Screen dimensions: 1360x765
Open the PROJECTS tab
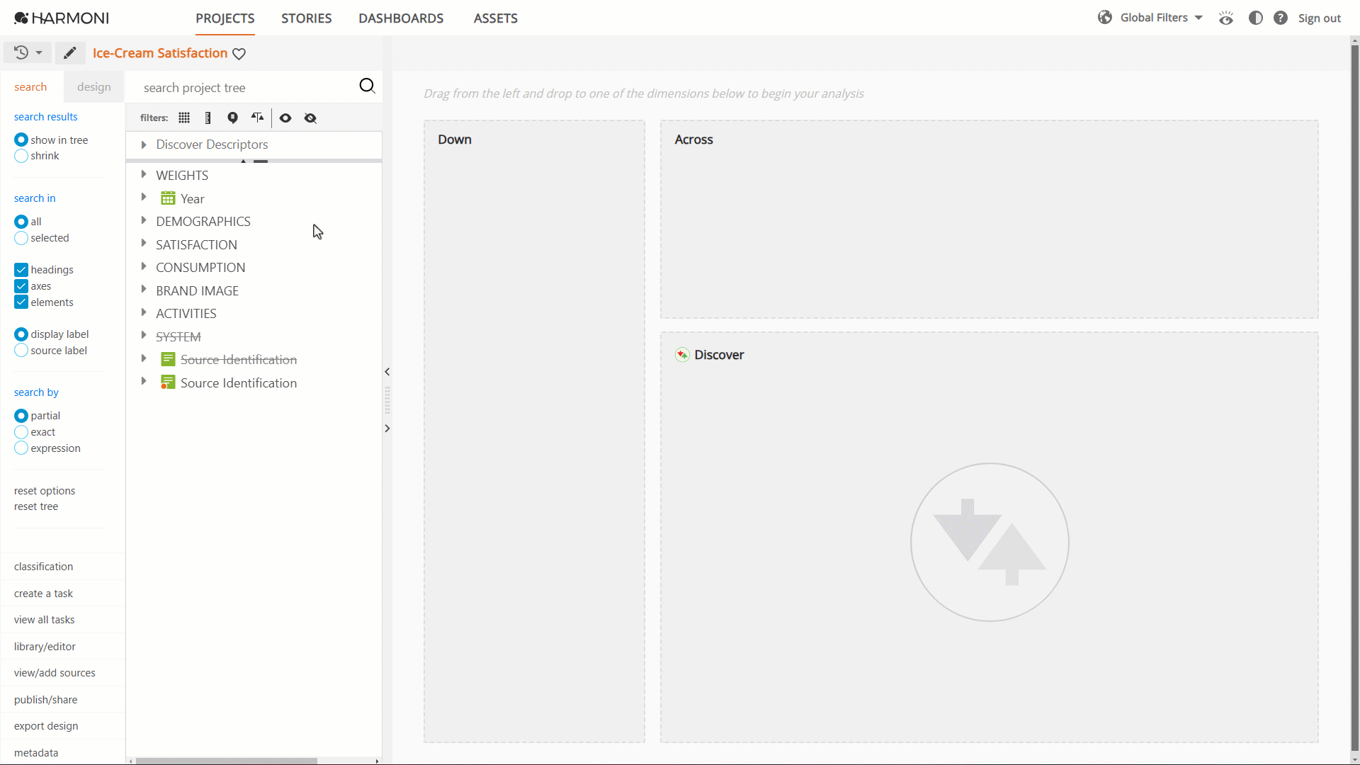pyautogui.click(x=225, y=18)
